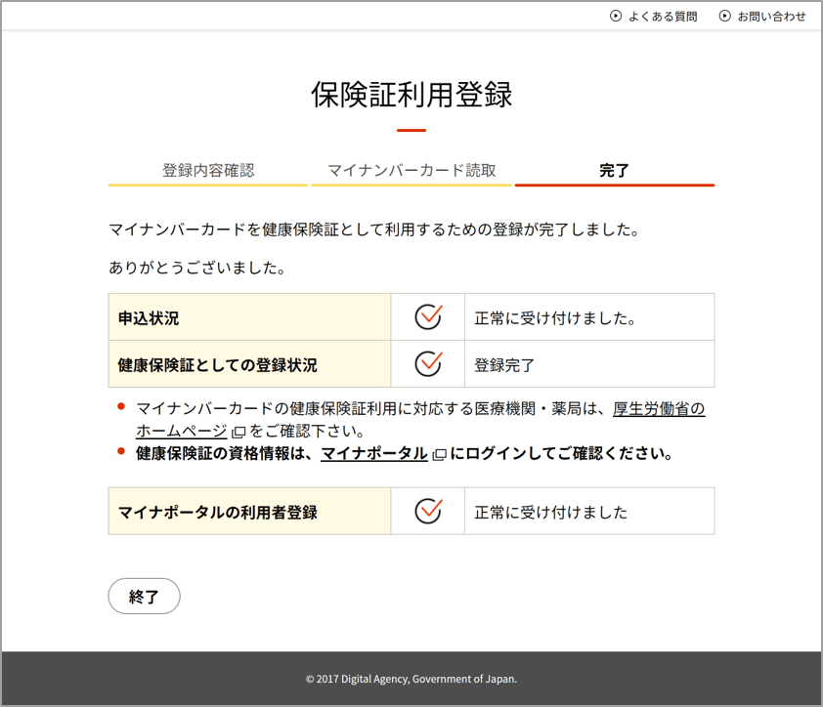Click the 登録完了 status cell
The image size is (823, 707).
589,364
